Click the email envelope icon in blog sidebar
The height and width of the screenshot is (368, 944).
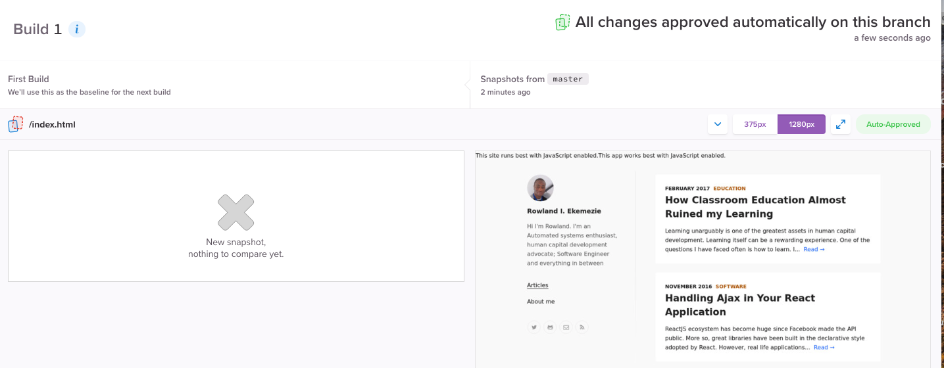(566, 327)
